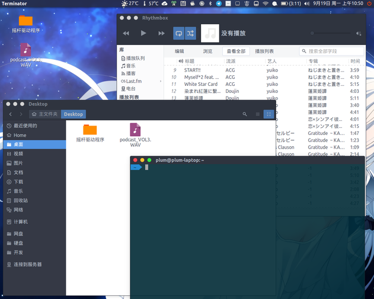Select 电台 in Rhythmbox sidebar
The height and width of the screenshot is (299, 374).
coord(128,89)
